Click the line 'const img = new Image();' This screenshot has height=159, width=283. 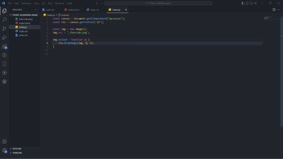point(70,29)
